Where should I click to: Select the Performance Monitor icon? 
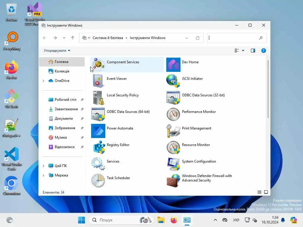coord(173,114)
